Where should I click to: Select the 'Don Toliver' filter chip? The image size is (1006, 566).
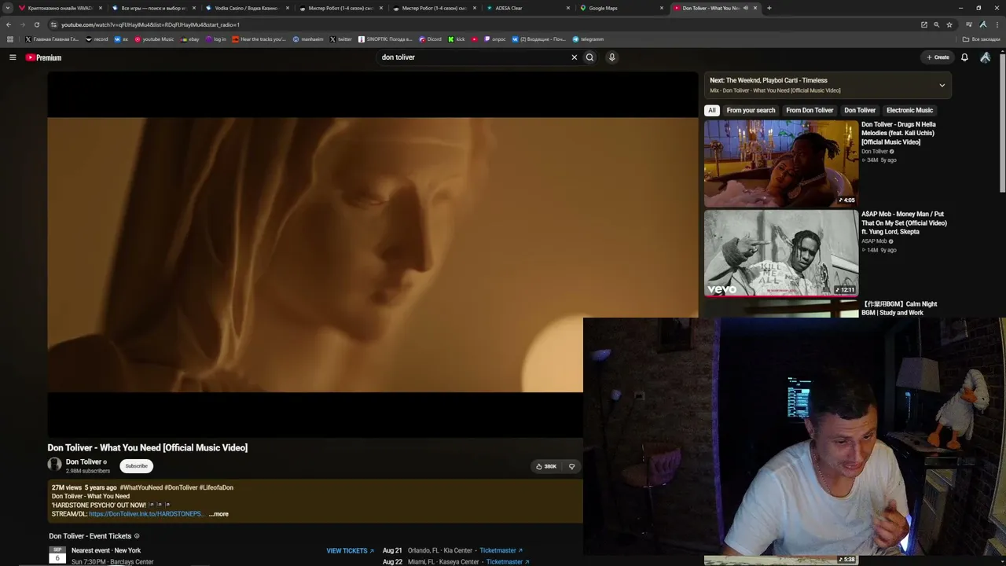(860, 110)
